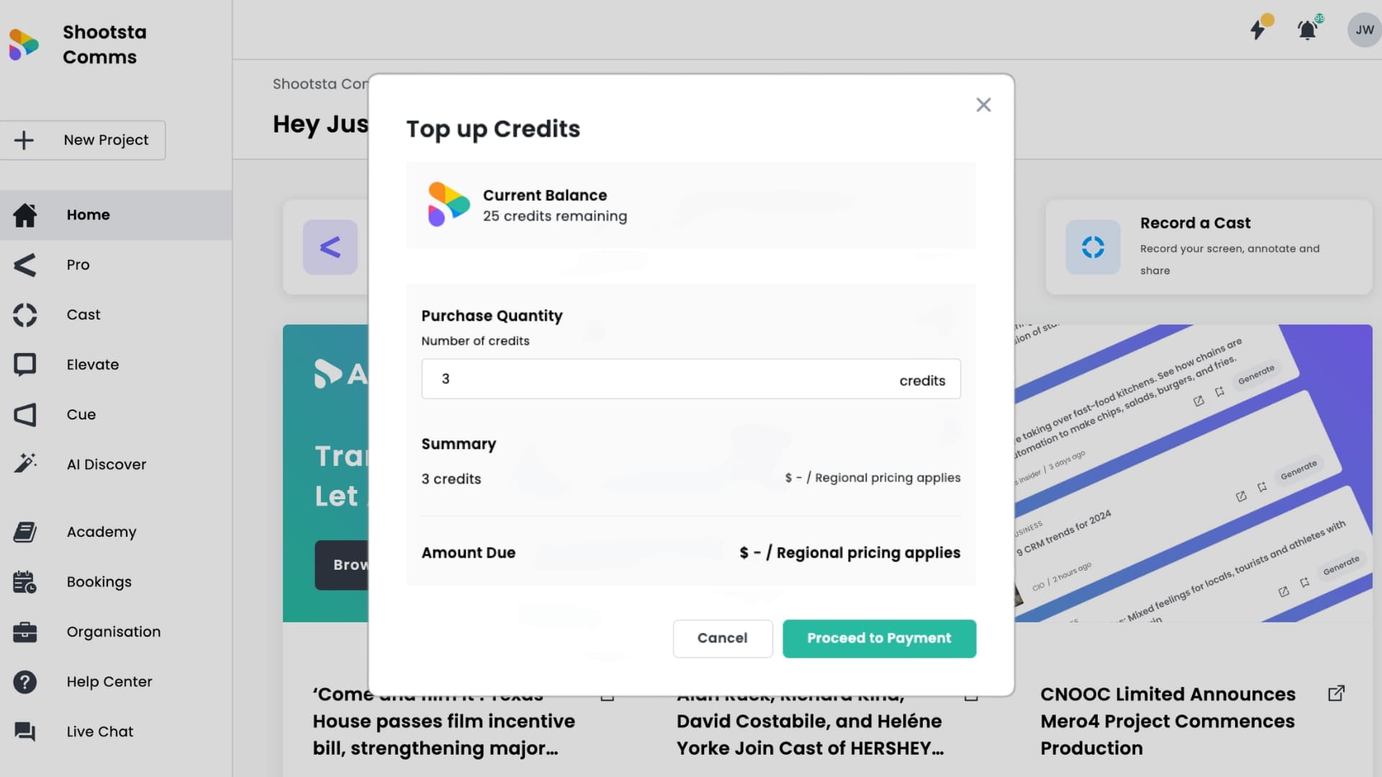This screenshot has width=1382, height=777.
Task: Close the Top up Credits dialog
Action: (x=983, y=104)
